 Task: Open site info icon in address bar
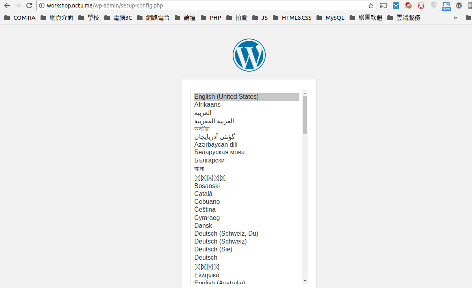42,6
